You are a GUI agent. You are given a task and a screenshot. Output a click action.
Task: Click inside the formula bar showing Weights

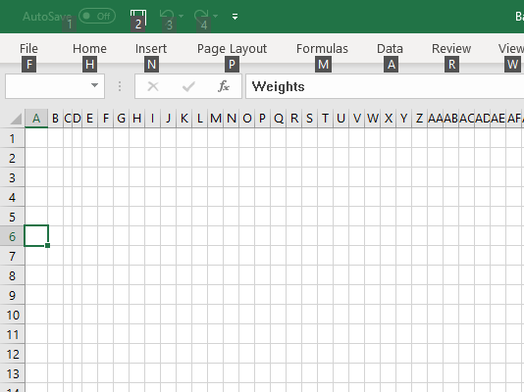click(x=385, y=86)
